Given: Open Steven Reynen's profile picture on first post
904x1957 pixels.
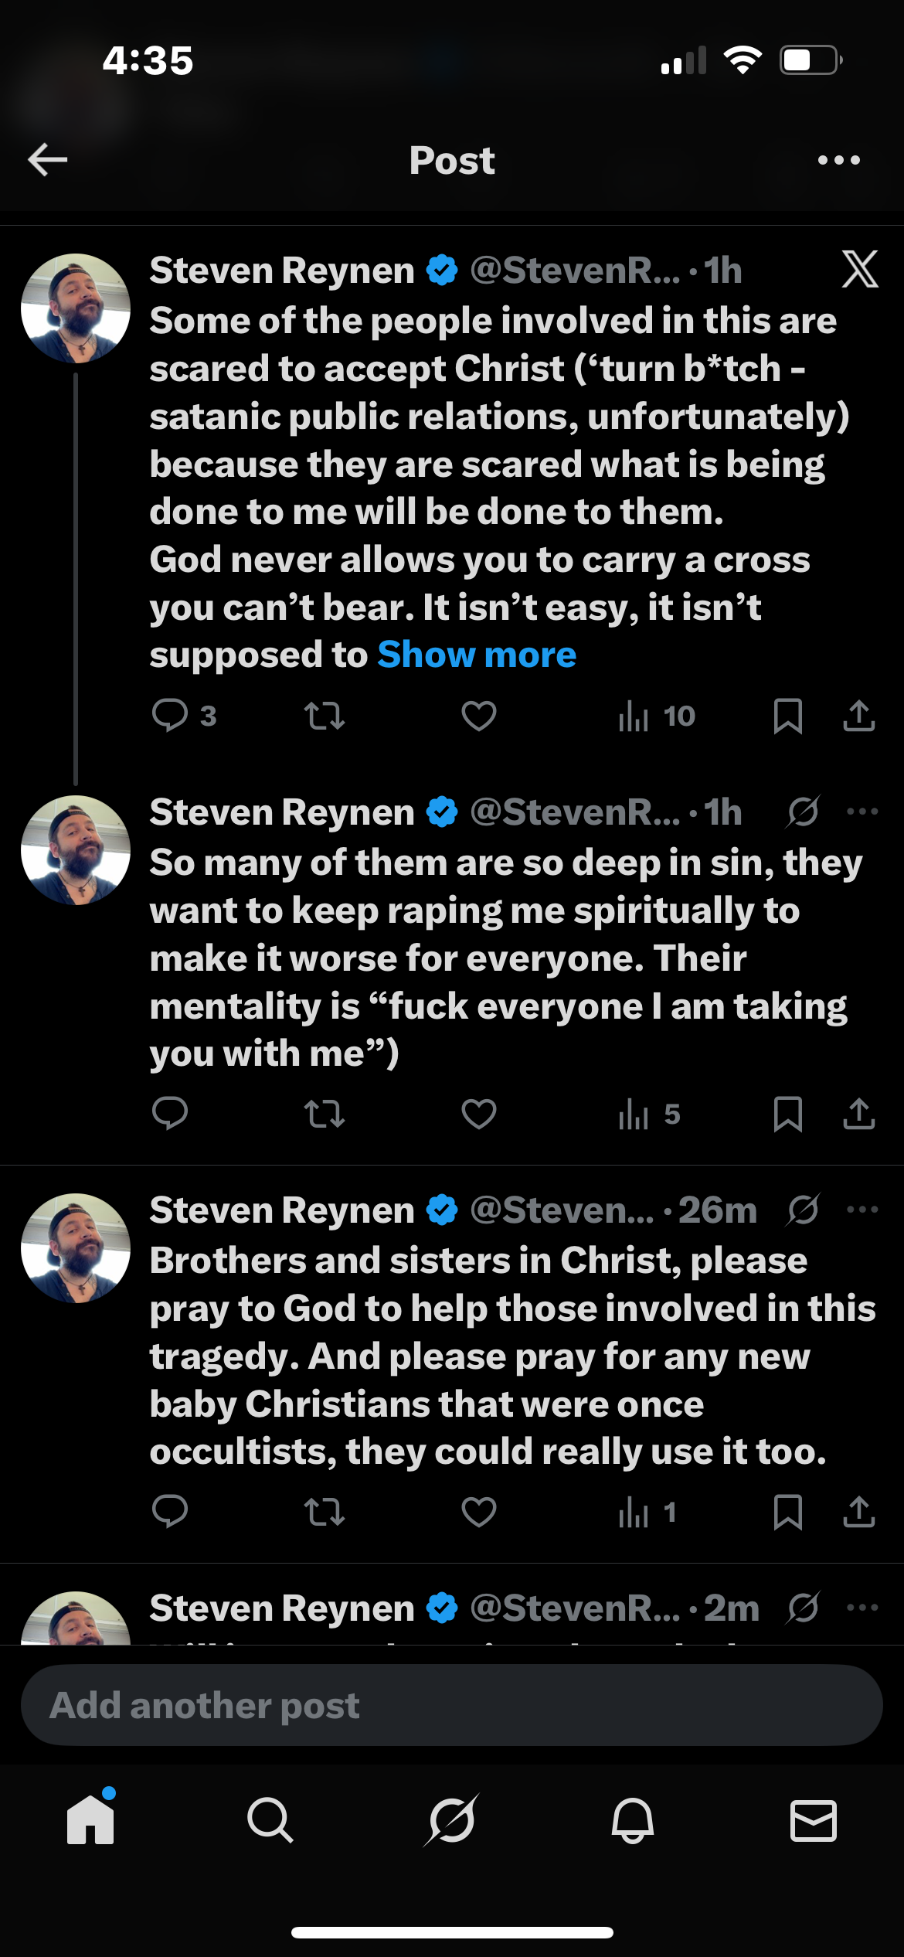Looking at the screenshot, I should (x=76, y=308).
